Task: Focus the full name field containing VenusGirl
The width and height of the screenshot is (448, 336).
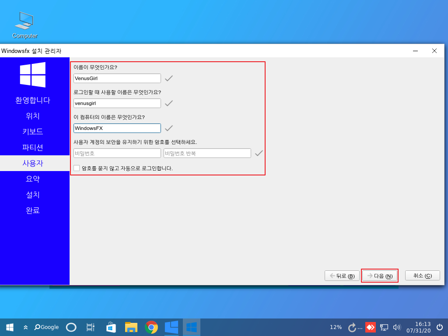Action: click(117, 78)
